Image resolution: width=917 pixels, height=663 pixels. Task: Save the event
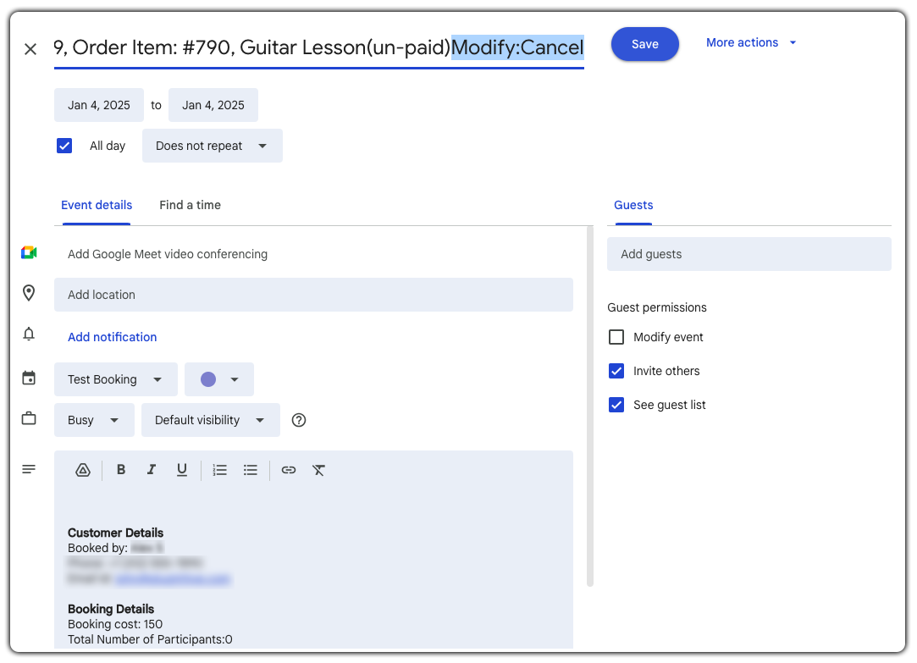(645, 44)
